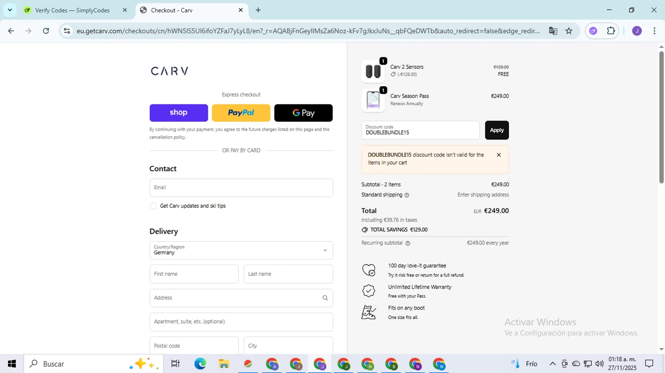Bookmark this page with star
This screenshot has height=373, width=665.
click(x=569, y=31)
